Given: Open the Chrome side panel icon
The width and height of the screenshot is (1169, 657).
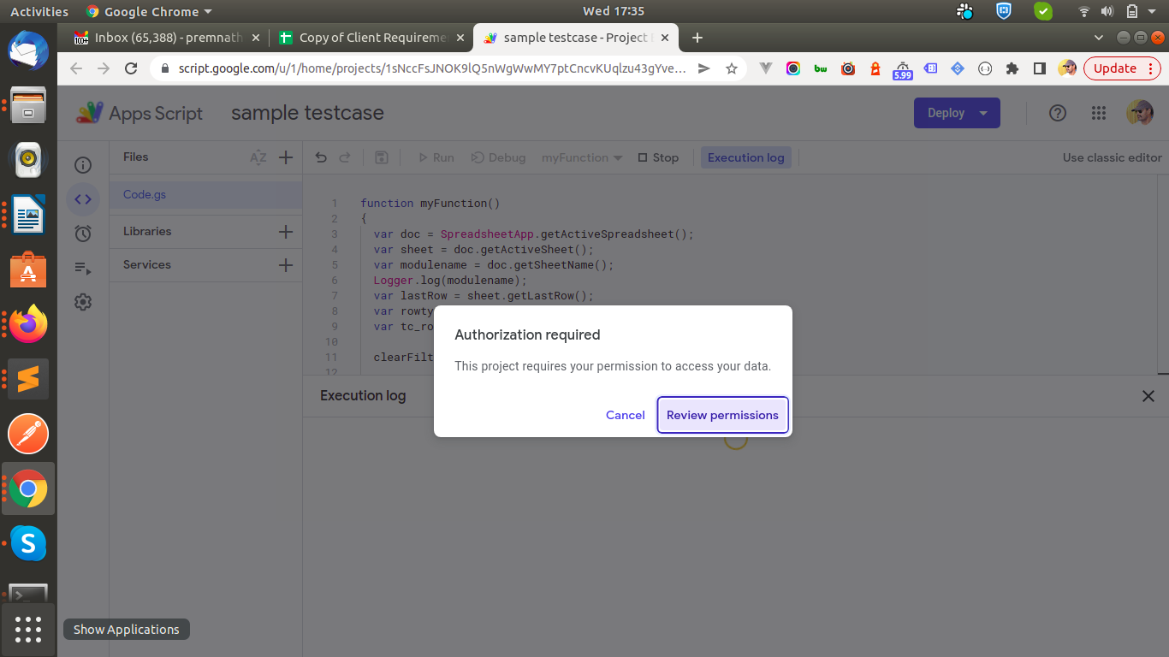Looking at the screenshot, I should [x=1040, y=68].
